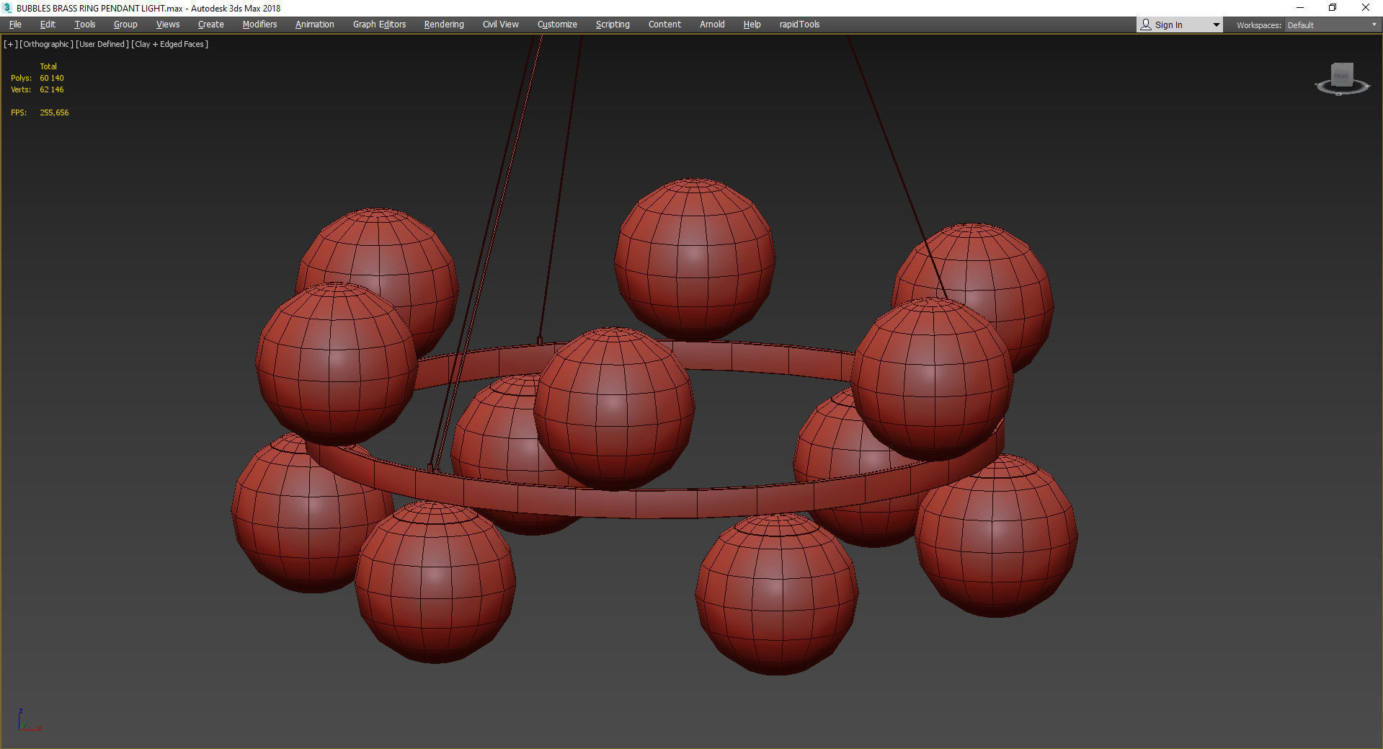The width and height of the screenshot is (1383, 749).
Task: Restore down the 3ds Max window
Action: tap(1333, 8)
